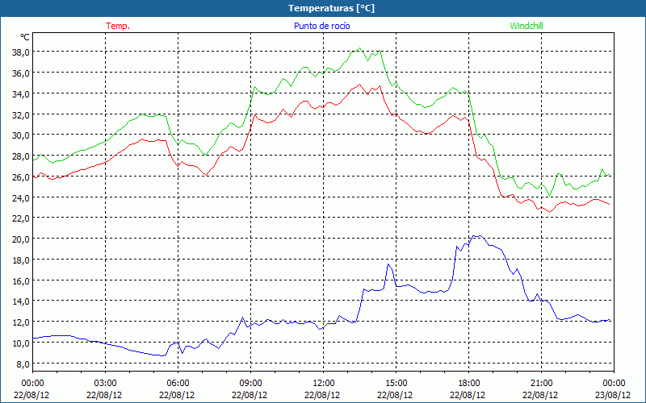Click the 18:00 time axis label
Screen dimensions: 646x403
469,384
